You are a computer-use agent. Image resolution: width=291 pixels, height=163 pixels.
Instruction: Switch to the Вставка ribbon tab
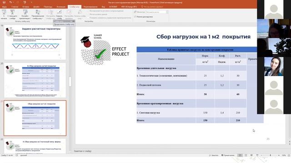pyautogui.click(x=25, y=7)
